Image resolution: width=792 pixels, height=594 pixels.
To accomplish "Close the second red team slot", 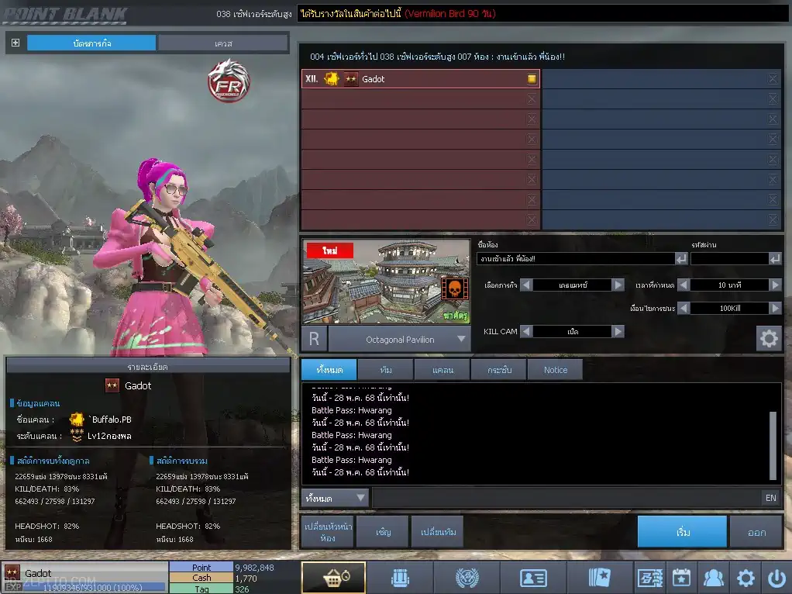I will (x=532, y=99).
